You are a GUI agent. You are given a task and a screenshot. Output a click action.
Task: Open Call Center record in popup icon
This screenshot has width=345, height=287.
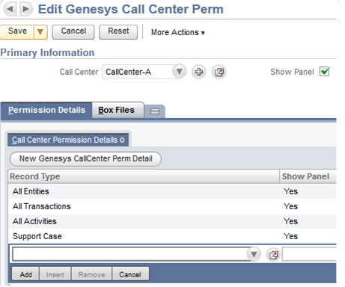coord(219,72)
